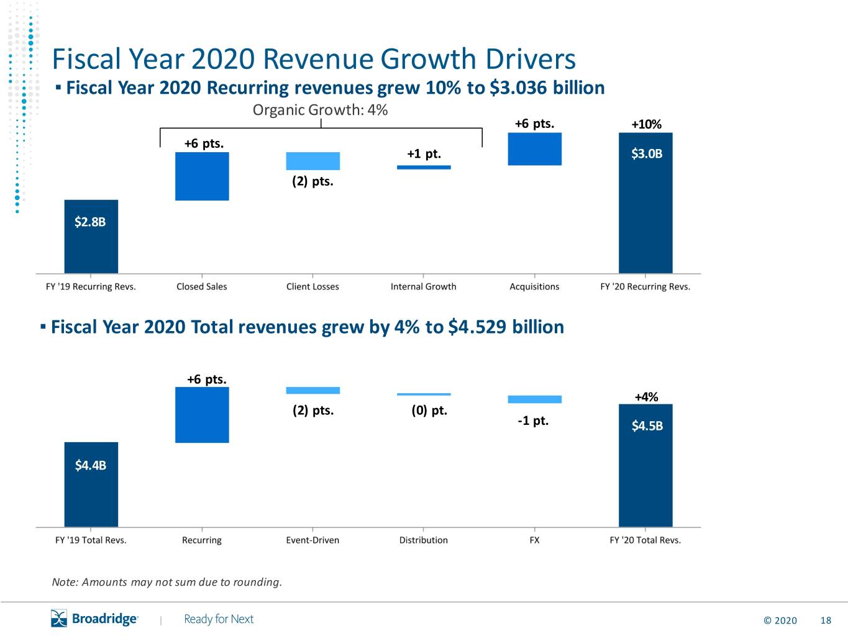Select the Recurring revenues grew 10% headline
The height and width of the screenshot is (636, 848).
pyautogui.click(x=335, y=88)
